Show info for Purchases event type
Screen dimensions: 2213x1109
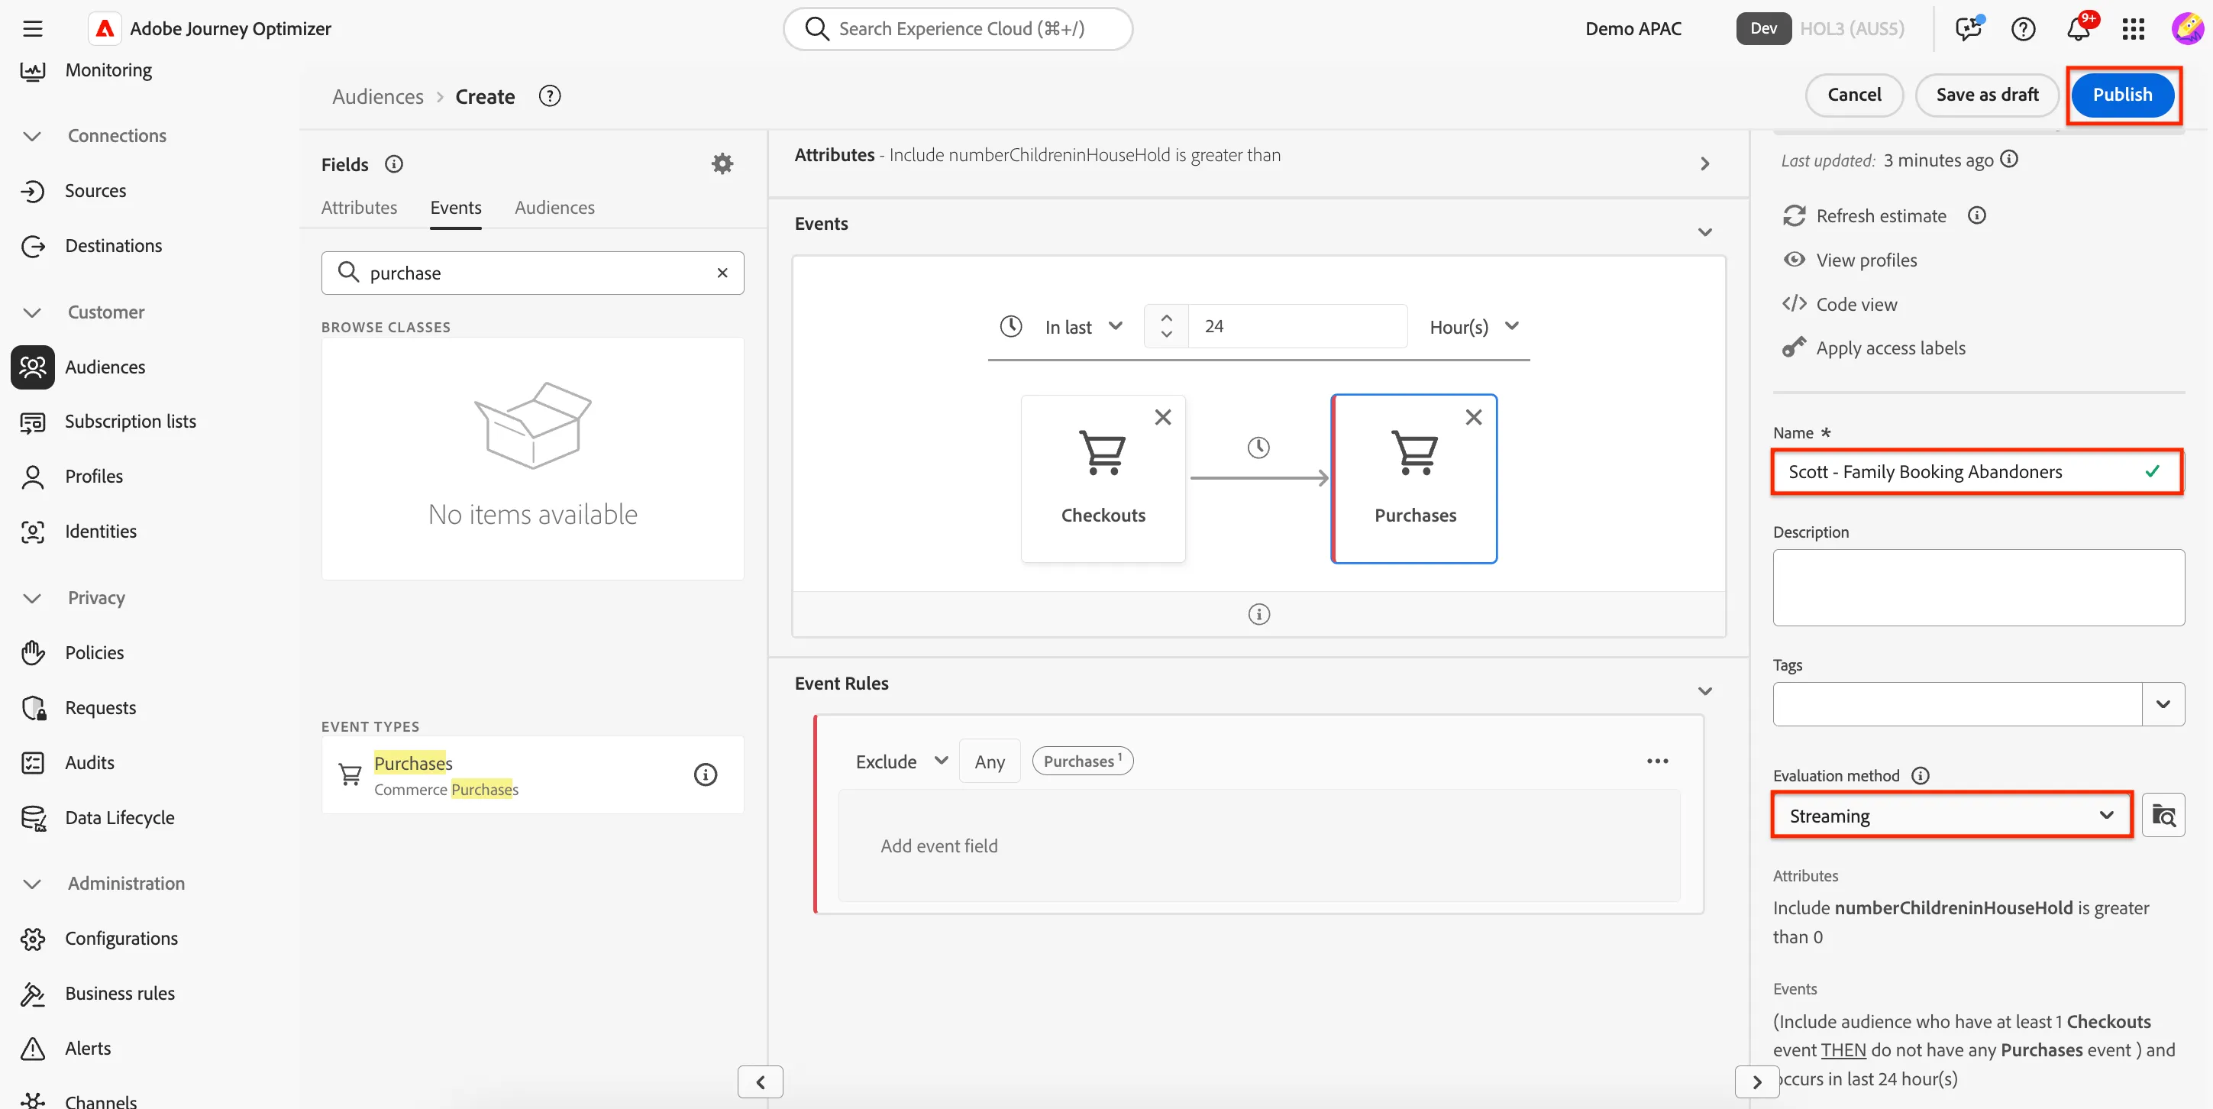(706, 774)
